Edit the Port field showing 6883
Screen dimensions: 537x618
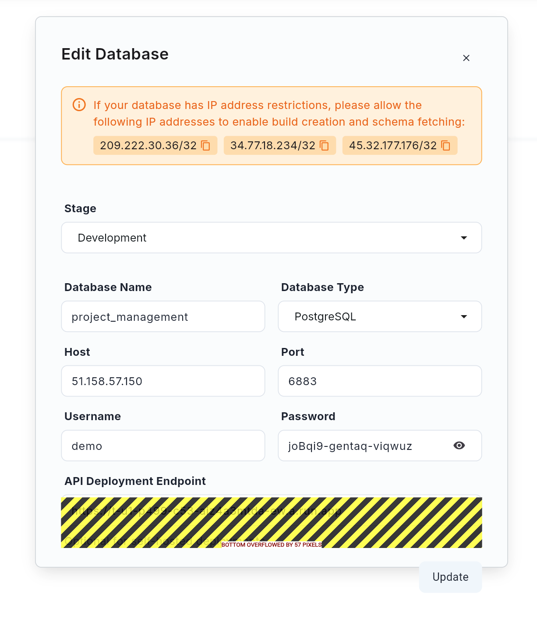(x=379, y=381)
